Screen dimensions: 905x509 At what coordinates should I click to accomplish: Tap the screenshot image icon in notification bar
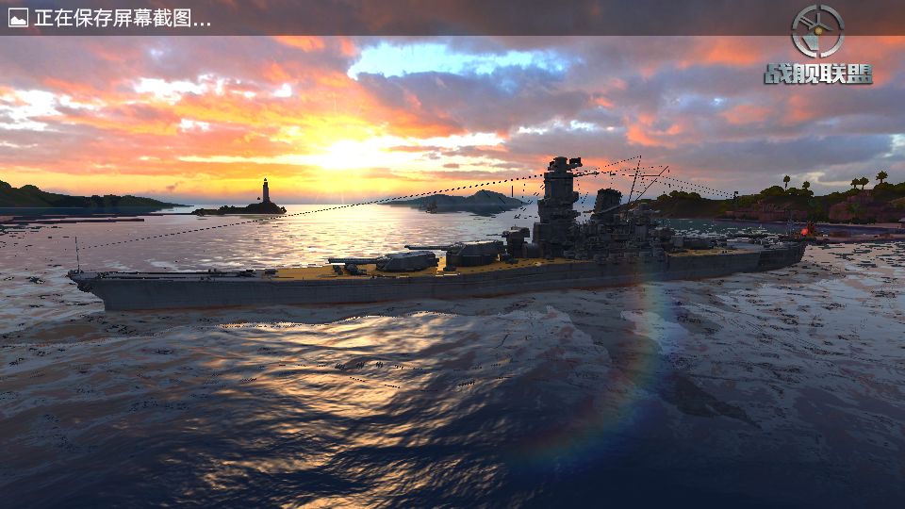pos(18,18)
